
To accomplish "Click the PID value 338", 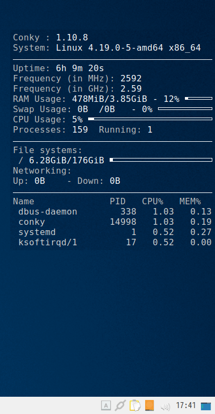I will (x=128, y=212).
